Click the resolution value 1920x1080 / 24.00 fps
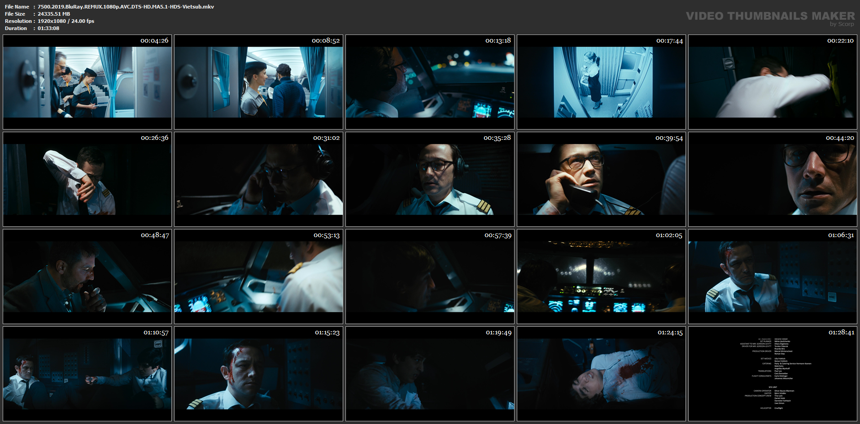The height and width of the screenshot is (424, 860). (x=66, y=21)
